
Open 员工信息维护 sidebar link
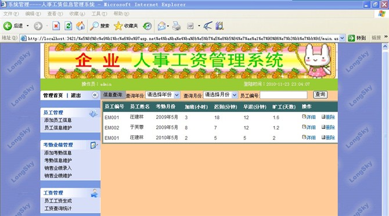[58, 128]
